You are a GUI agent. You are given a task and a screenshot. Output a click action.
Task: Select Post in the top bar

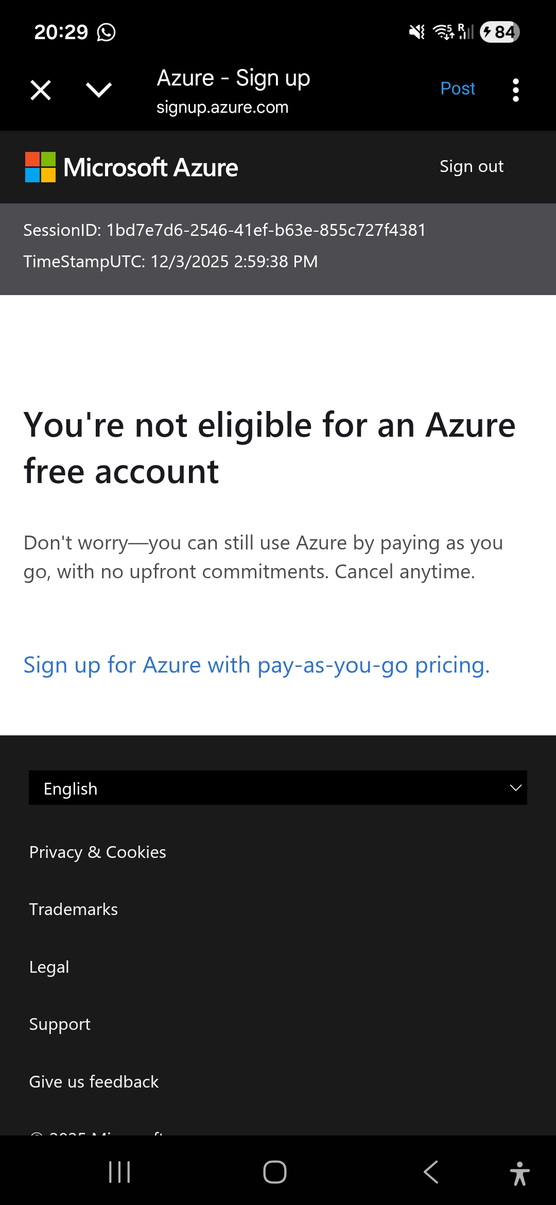click(x=457, y=89)
